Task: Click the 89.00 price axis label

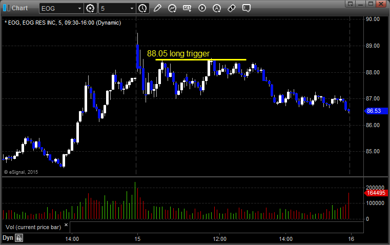Action: (373, 46)
